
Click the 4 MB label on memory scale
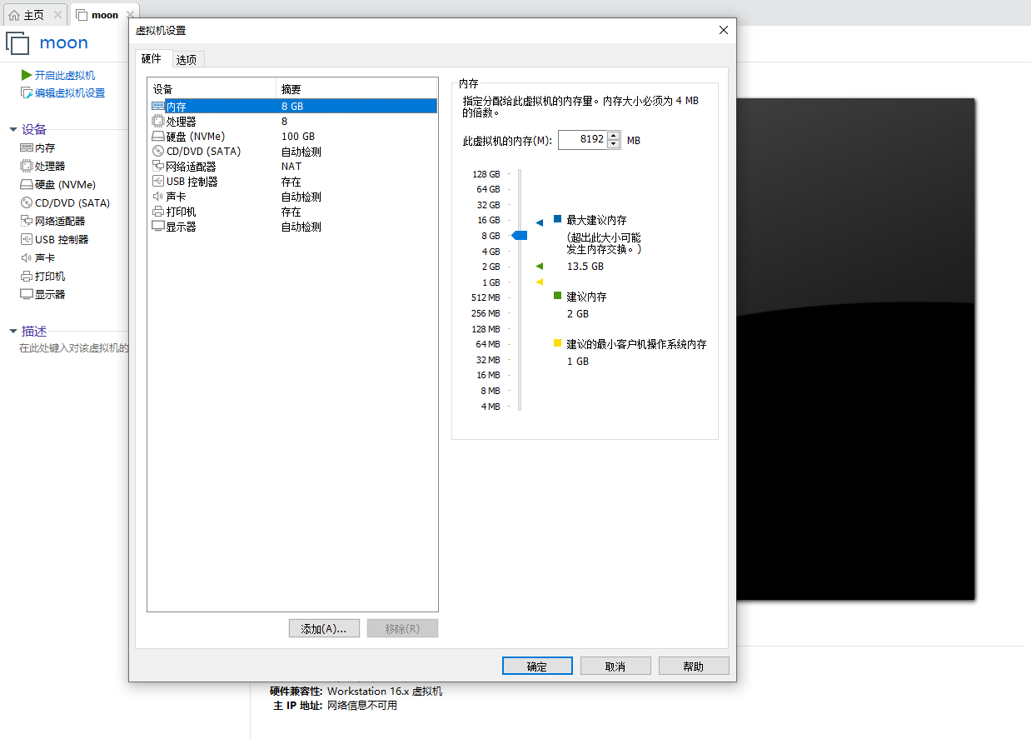491,407
